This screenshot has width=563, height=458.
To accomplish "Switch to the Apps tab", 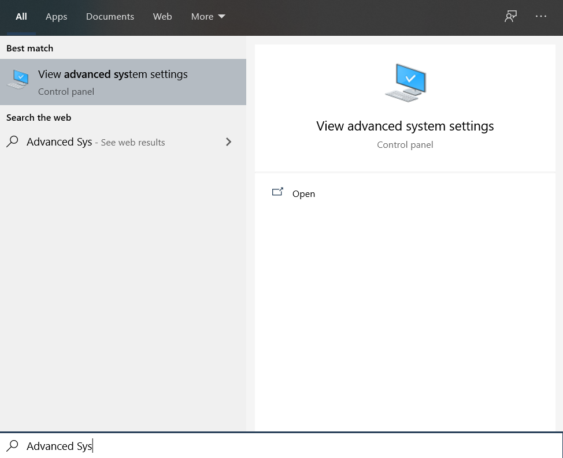I will 57,17.
